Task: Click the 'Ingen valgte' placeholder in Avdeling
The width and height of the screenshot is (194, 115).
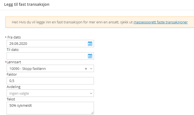Action: (x=19, y=93)
